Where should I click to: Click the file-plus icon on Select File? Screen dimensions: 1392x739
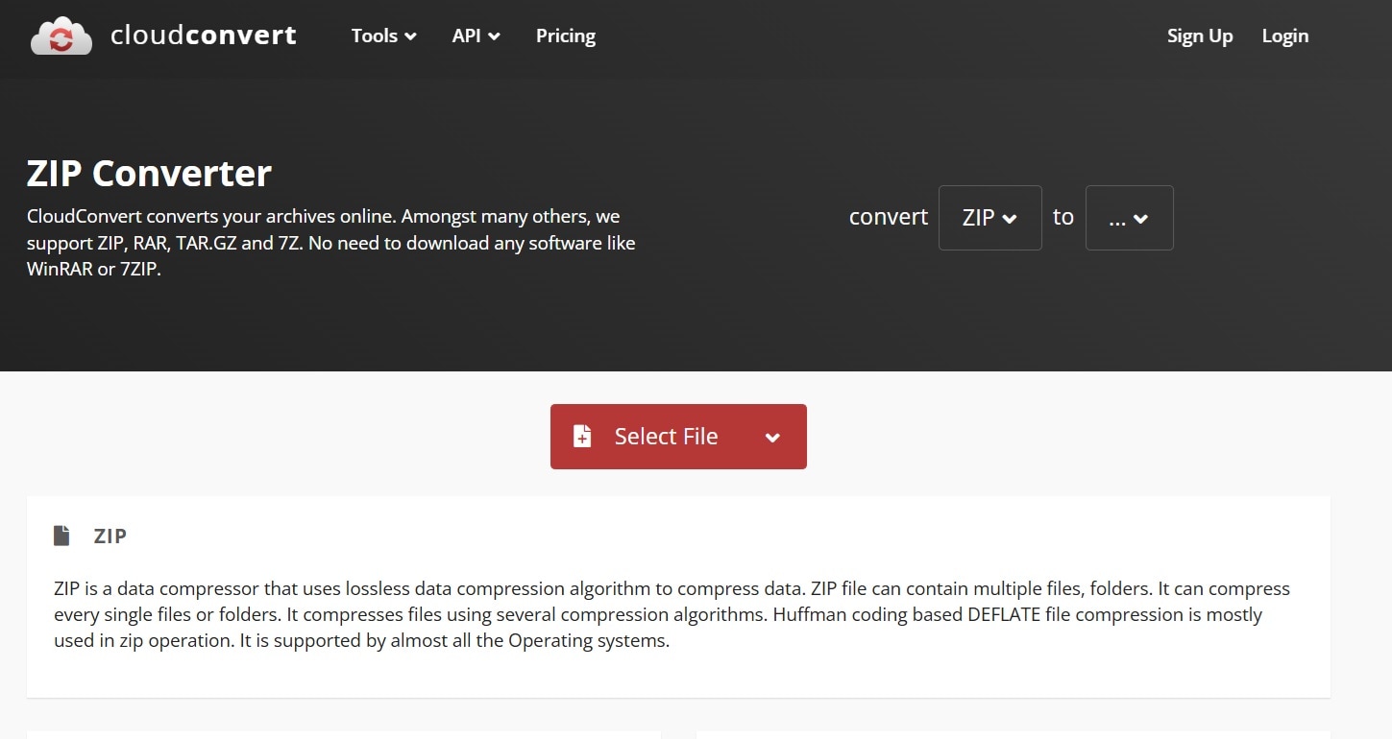[582, 437]
